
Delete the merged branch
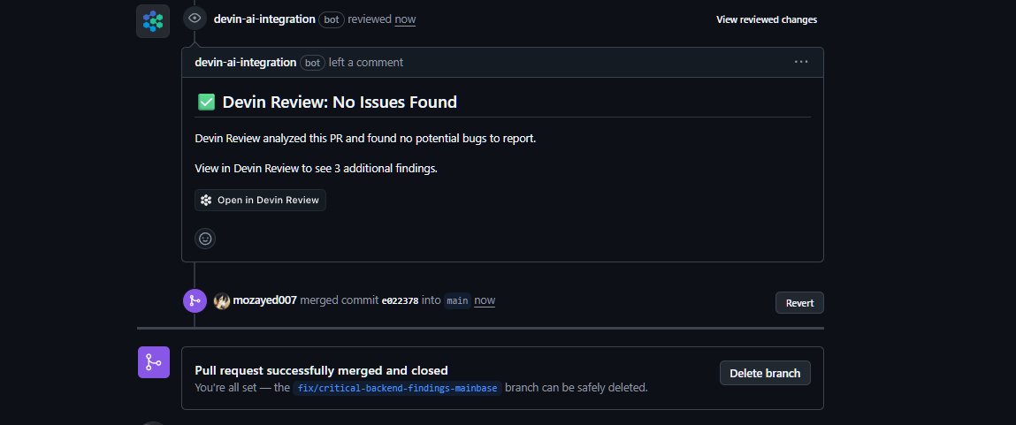(765, 373)
